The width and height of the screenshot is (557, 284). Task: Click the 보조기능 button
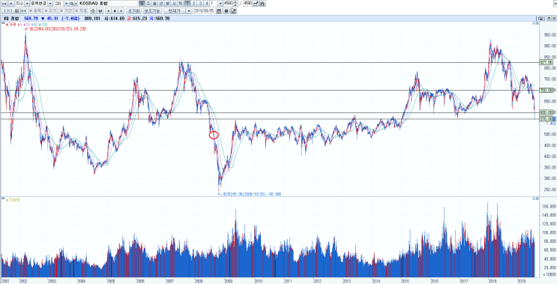coord(152,11)
